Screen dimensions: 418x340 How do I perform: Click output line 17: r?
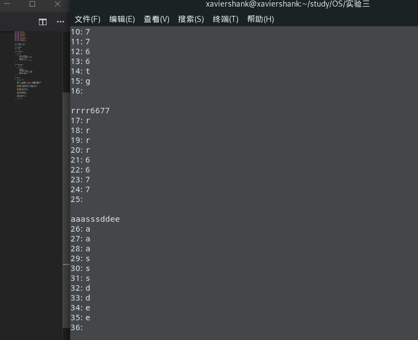[x=80, y=120]
